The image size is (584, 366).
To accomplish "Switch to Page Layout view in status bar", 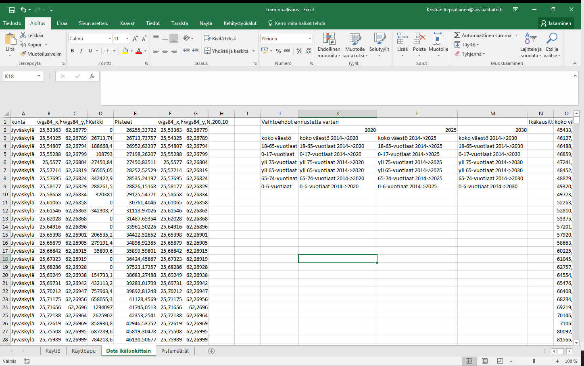I will point(485,361).
